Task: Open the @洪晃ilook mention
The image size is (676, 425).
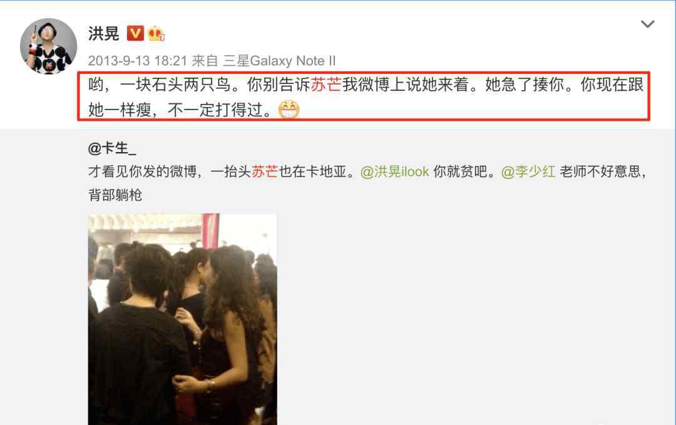Action: 394,172
